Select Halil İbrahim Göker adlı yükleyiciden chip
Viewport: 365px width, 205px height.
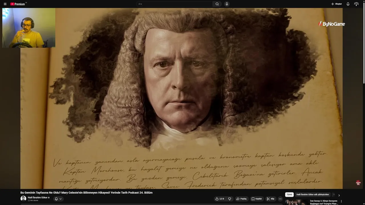313,194
